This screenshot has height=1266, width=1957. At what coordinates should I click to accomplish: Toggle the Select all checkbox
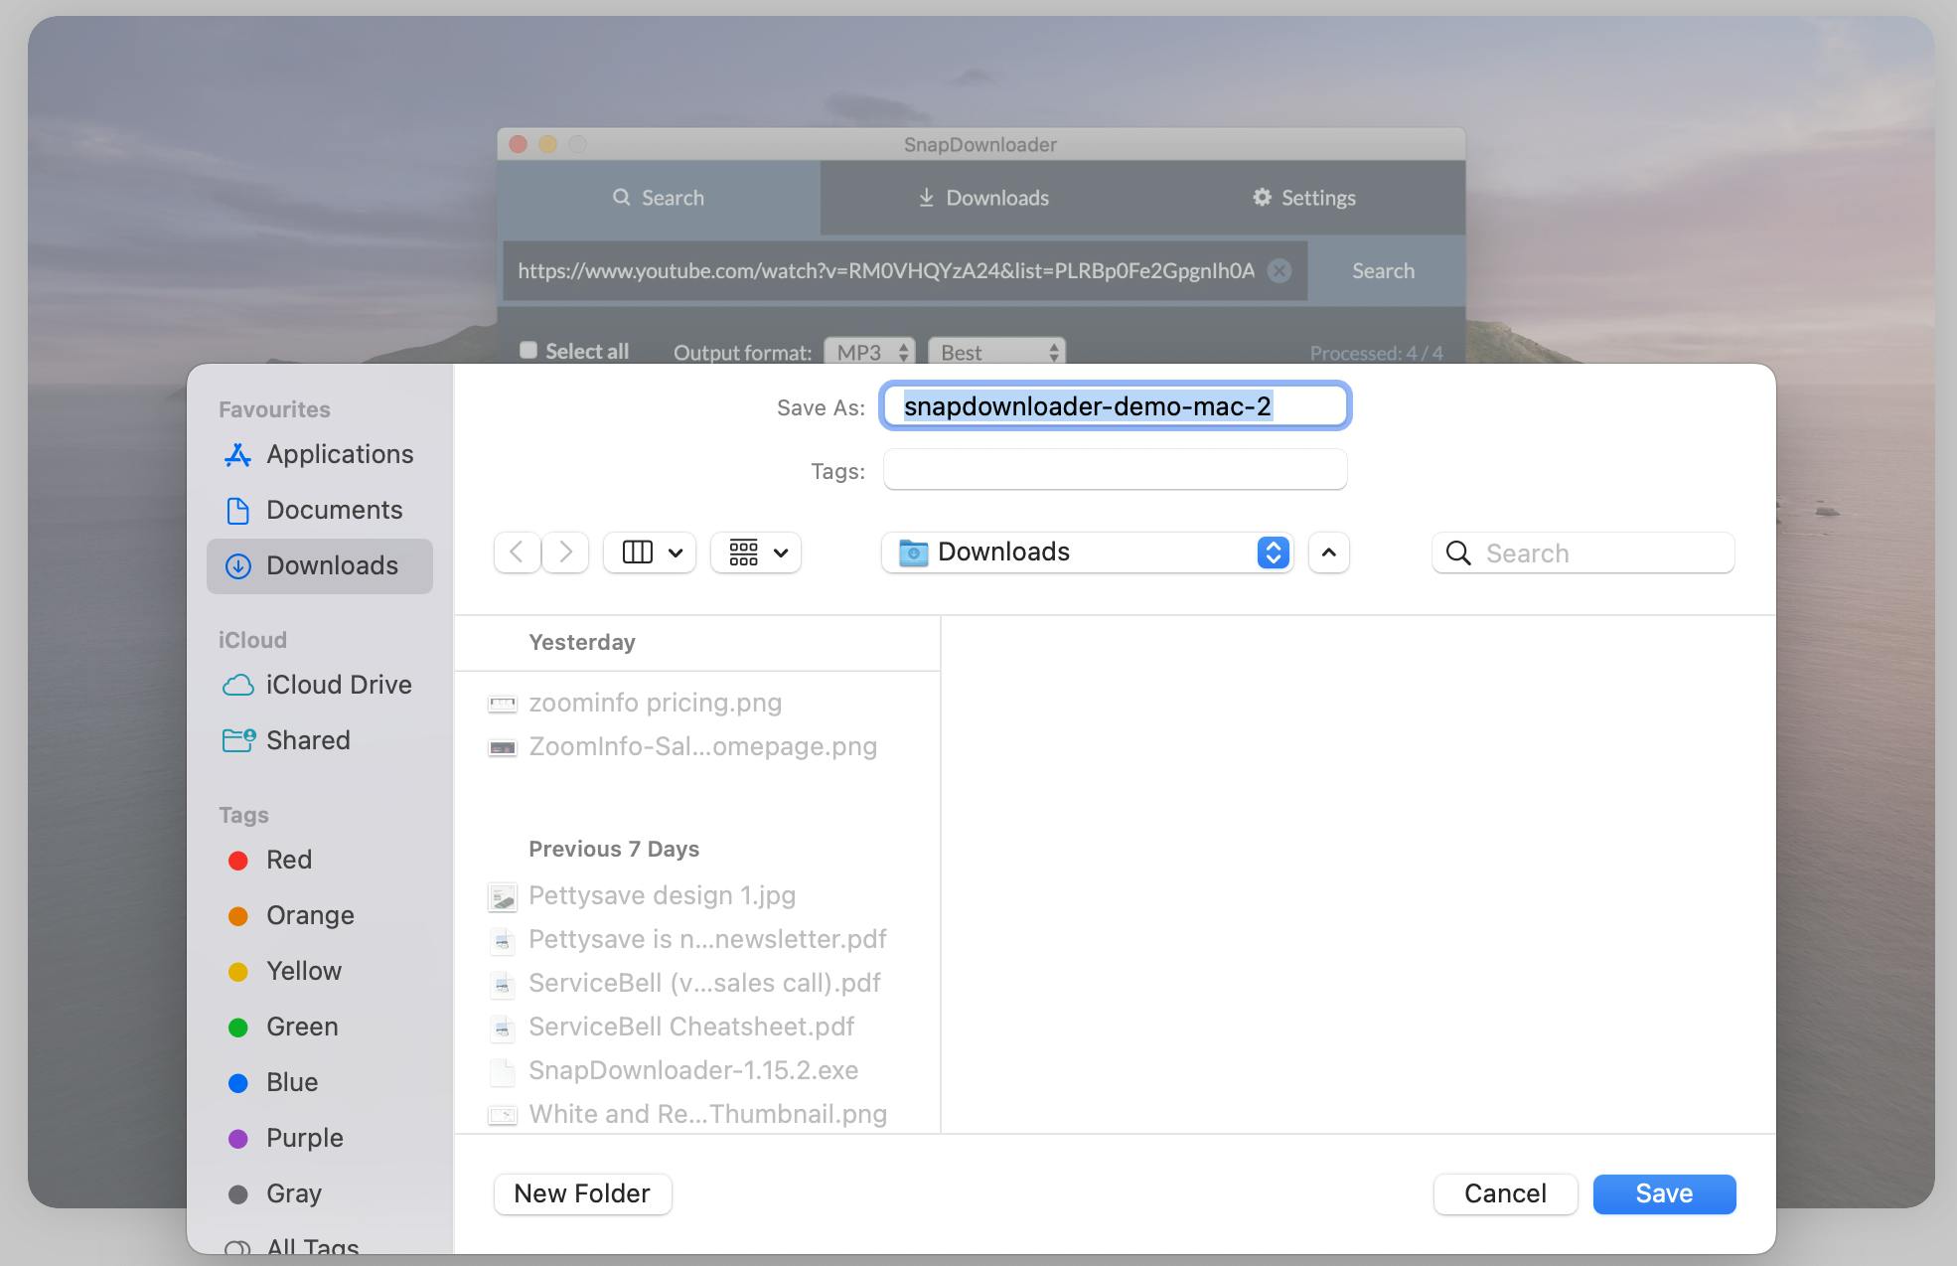click(x=528, y=350)
